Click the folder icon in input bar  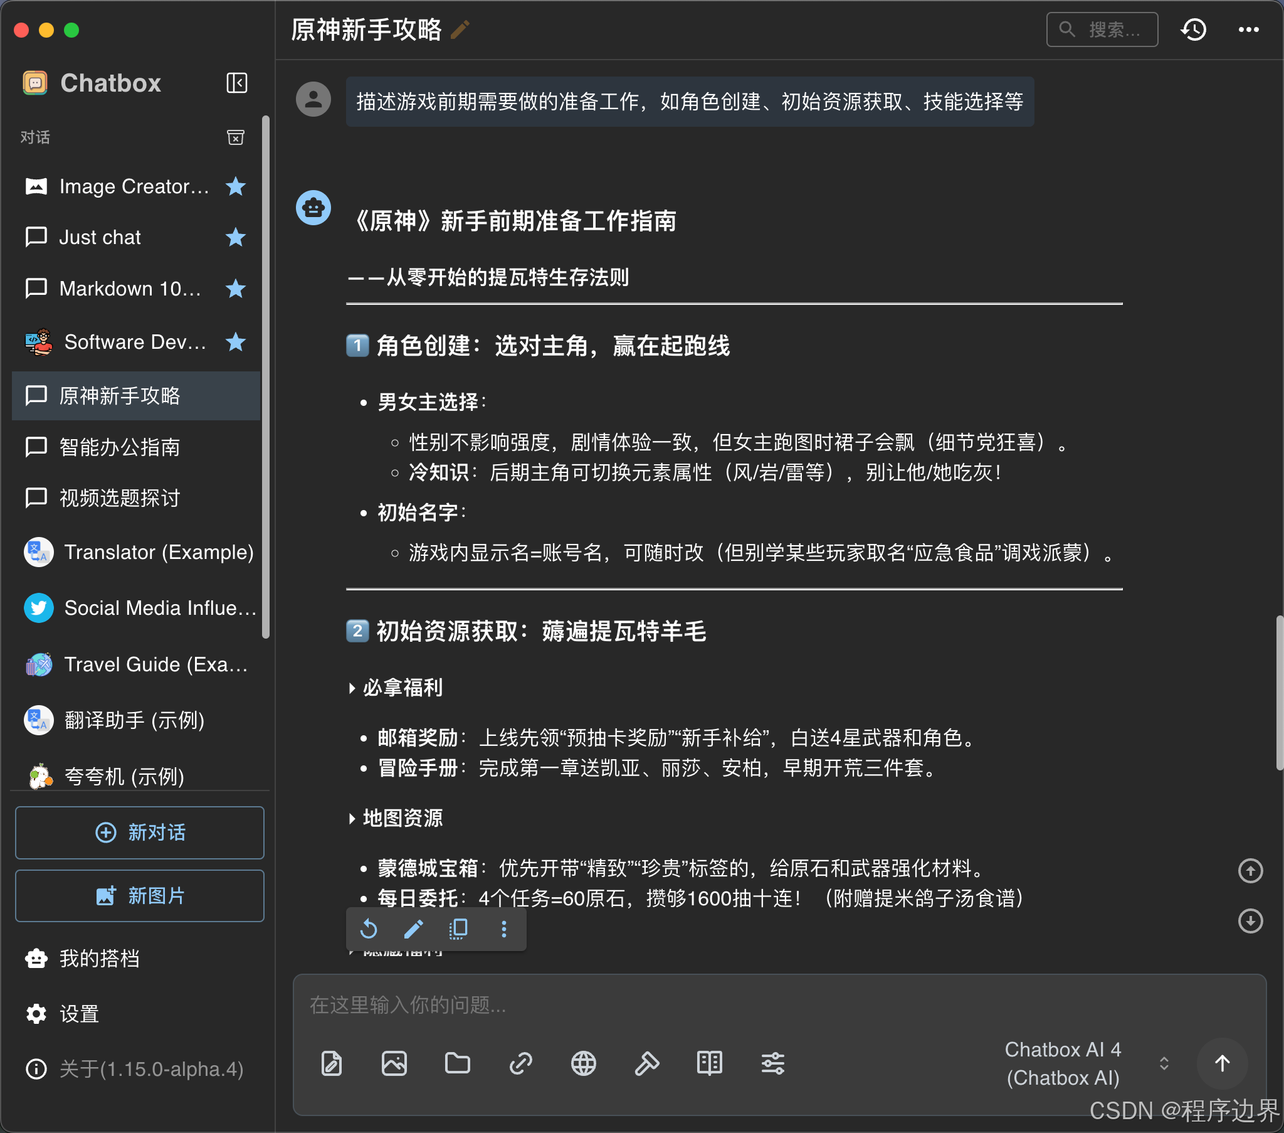pyautogui.click(x=457, y=1065)
